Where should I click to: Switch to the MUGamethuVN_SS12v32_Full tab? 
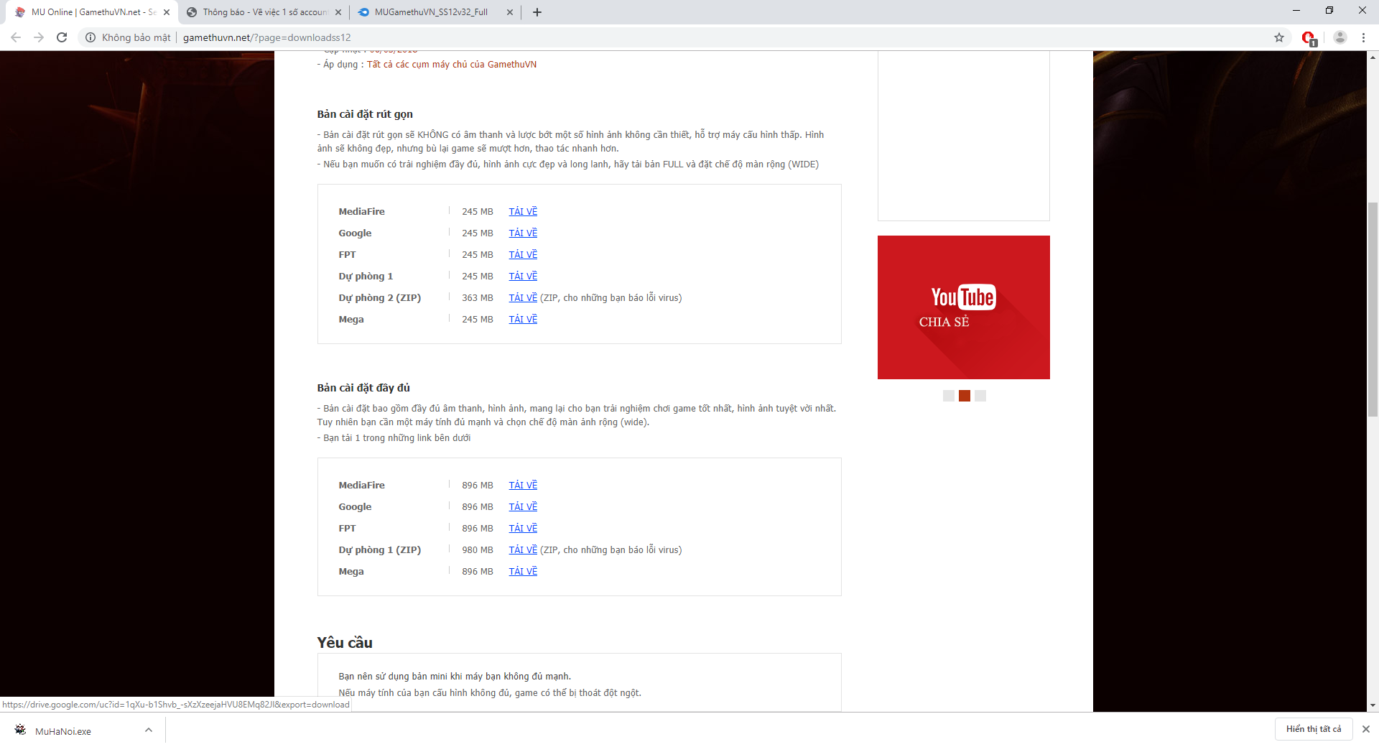click(x=431, y=12)
